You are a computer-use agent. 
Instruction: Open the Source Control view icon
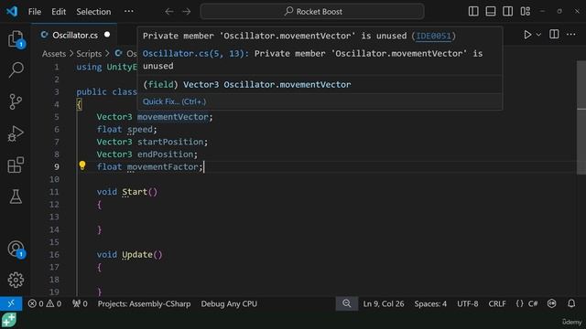[x=16, y=101]
